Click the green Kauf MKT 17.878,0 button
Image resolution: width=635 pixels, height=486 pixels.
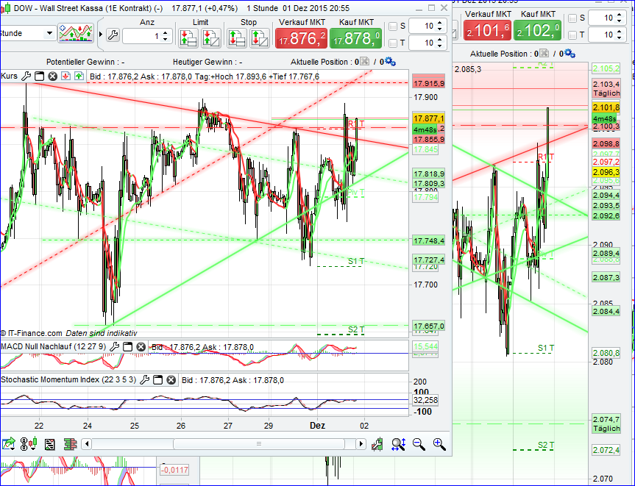(356, 36)
